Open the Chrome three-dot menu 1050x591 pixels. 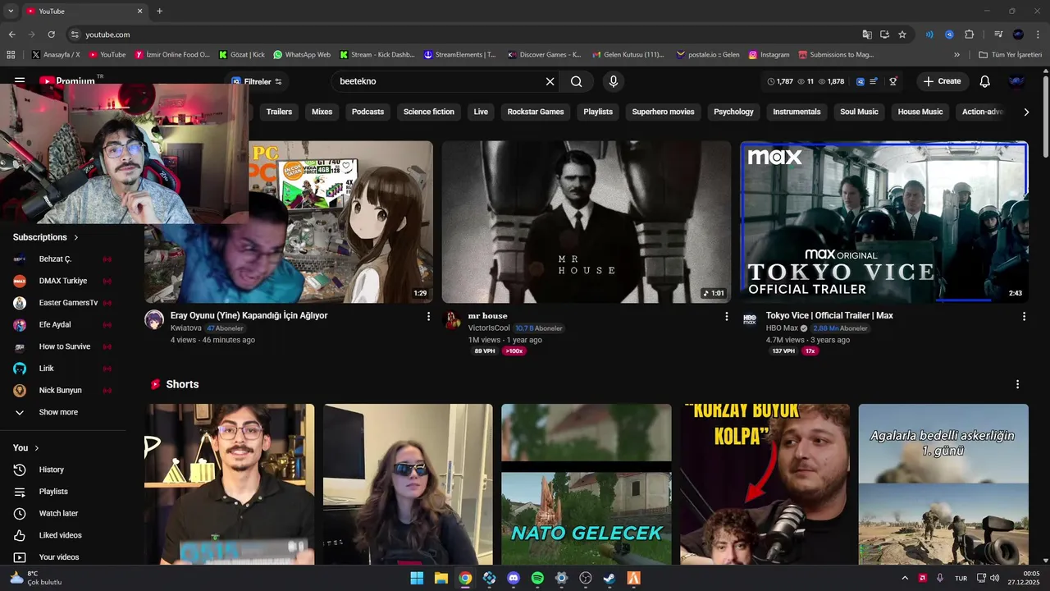pos(1038,34)
